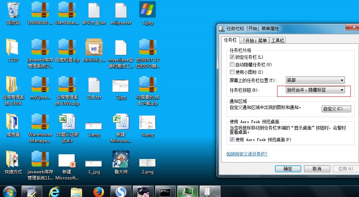Open the 屏幕上的任务栏位置 dropdown showing 底部
This screenshot has height=197, width=359.
coord(315,80)
